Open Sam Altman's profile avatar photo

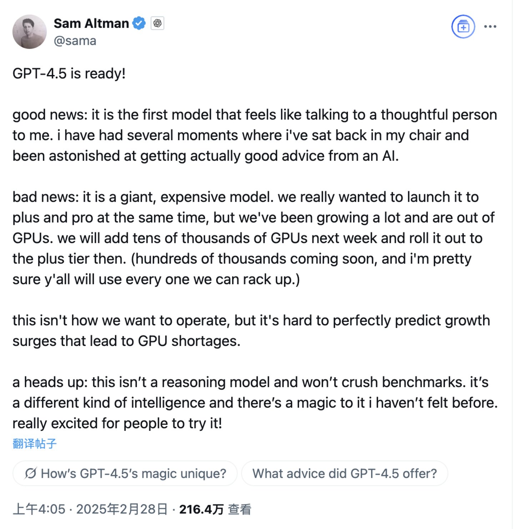tap(30, 32)
